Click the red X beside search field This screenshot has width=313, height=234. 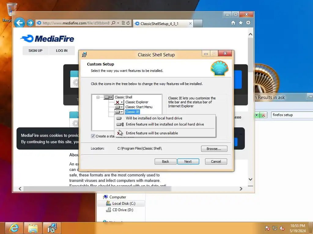pyautogui.click(x=263, y=115)
